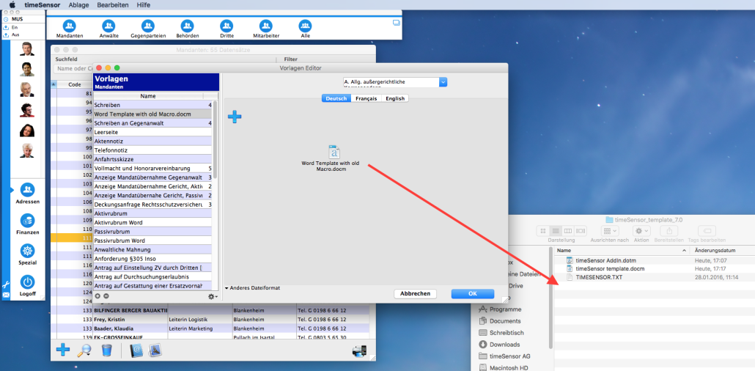
Task: Switch to the Deutsch language tab
Action: pos(336,98)
